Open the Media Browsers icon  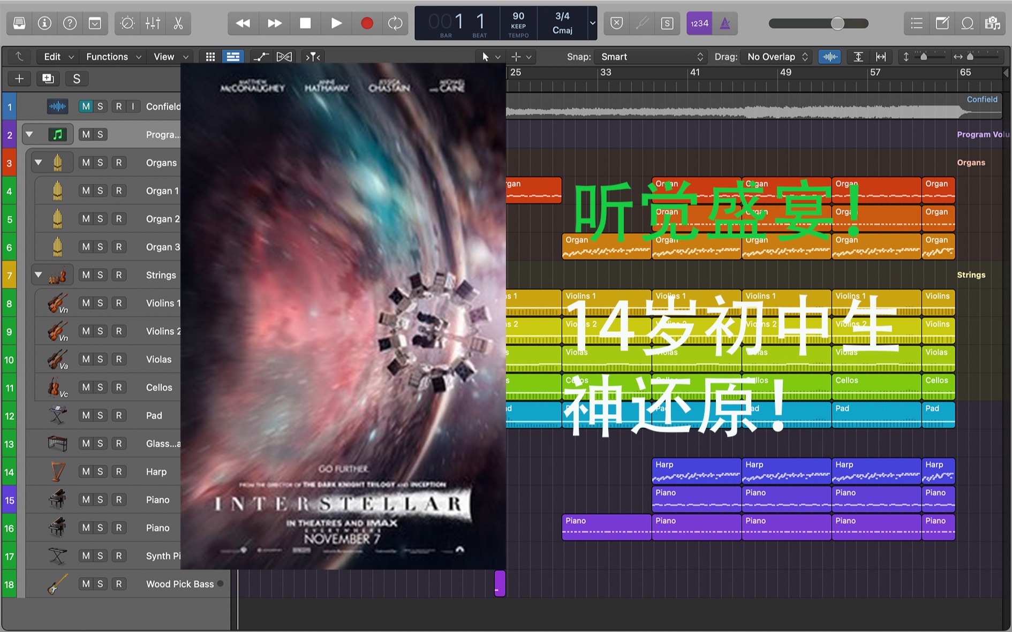[993, 23]
